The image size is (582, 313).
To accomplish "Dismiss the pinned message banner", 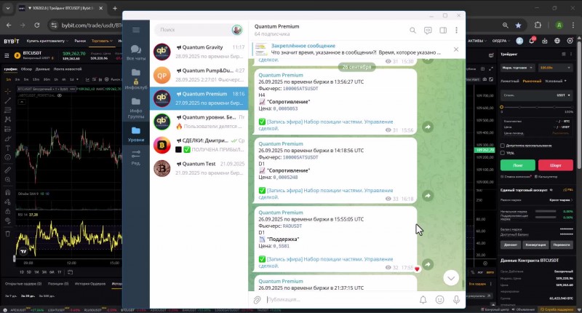I will tap(456, 49).
